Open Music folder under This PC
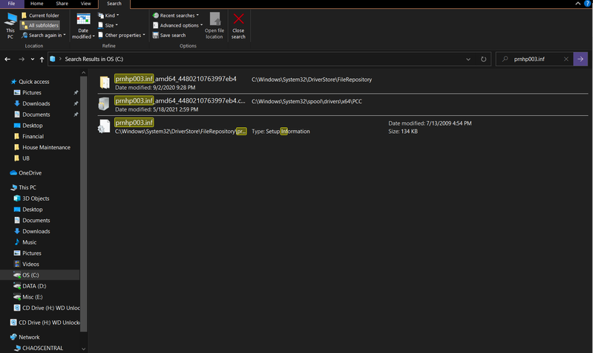Image resolution: width=593 pixels, height=353 pixels. pos(29,242)
